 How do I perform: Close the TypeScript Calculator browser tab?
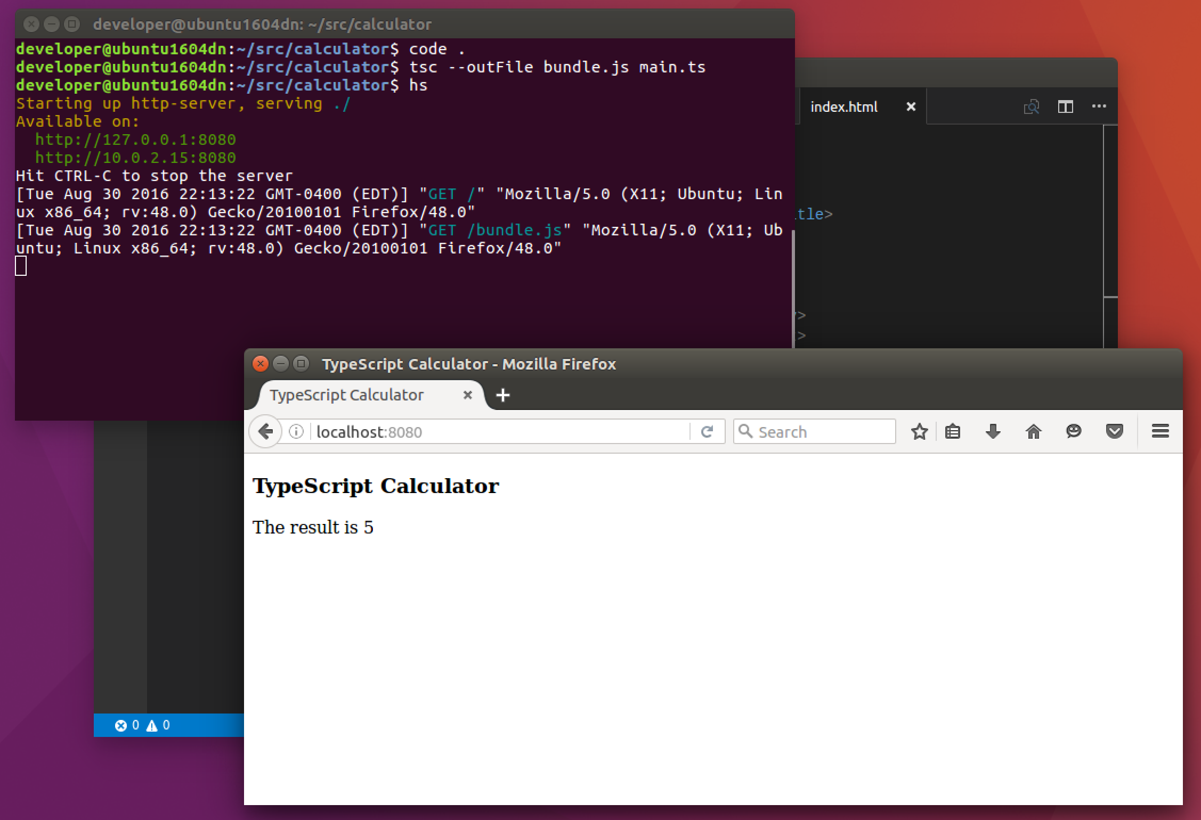(x=467, y=395)
